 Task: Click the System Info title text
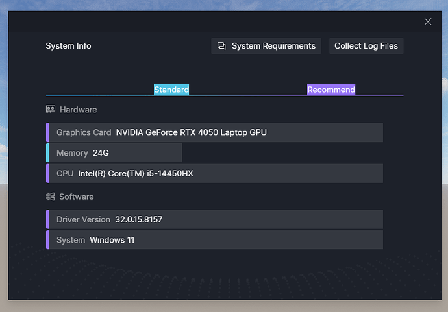68,46
